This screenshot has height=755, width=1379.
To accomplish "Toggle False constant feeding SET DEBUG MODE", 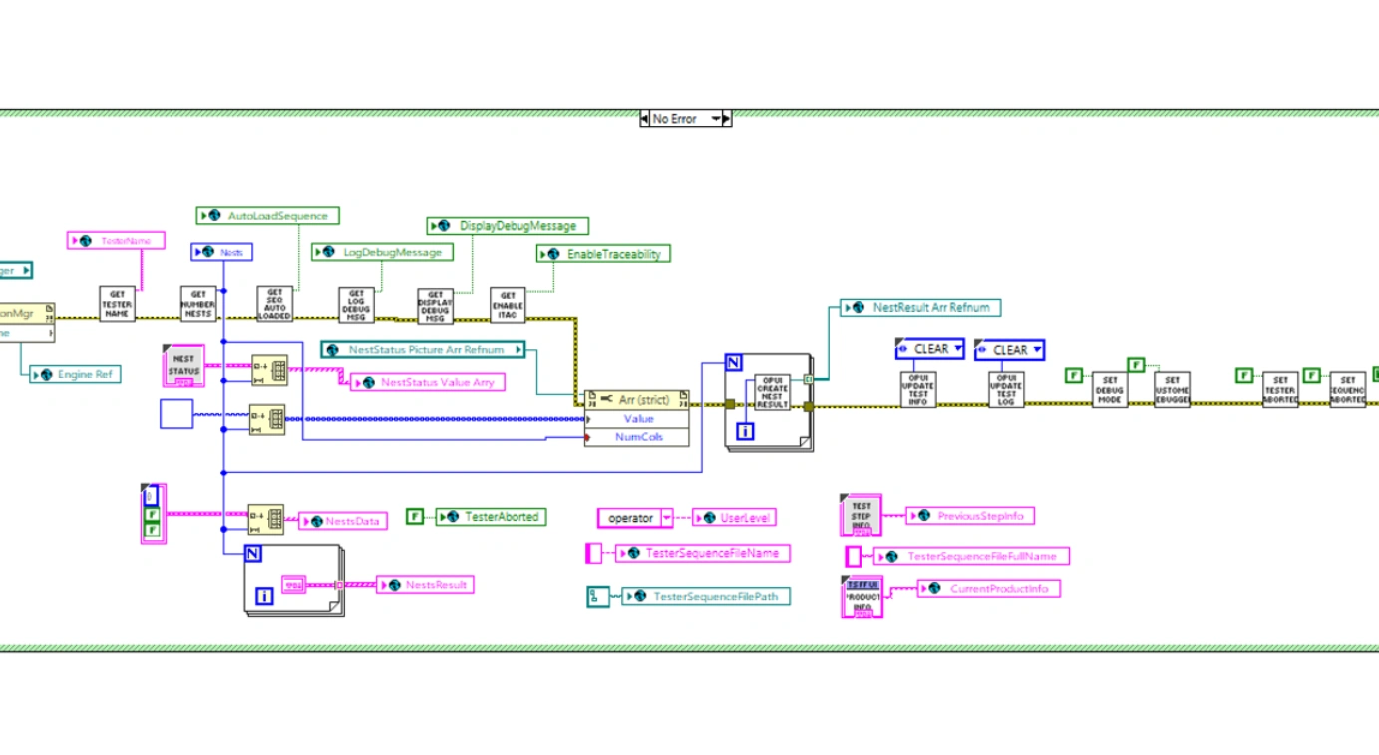I will point(1074,376).
